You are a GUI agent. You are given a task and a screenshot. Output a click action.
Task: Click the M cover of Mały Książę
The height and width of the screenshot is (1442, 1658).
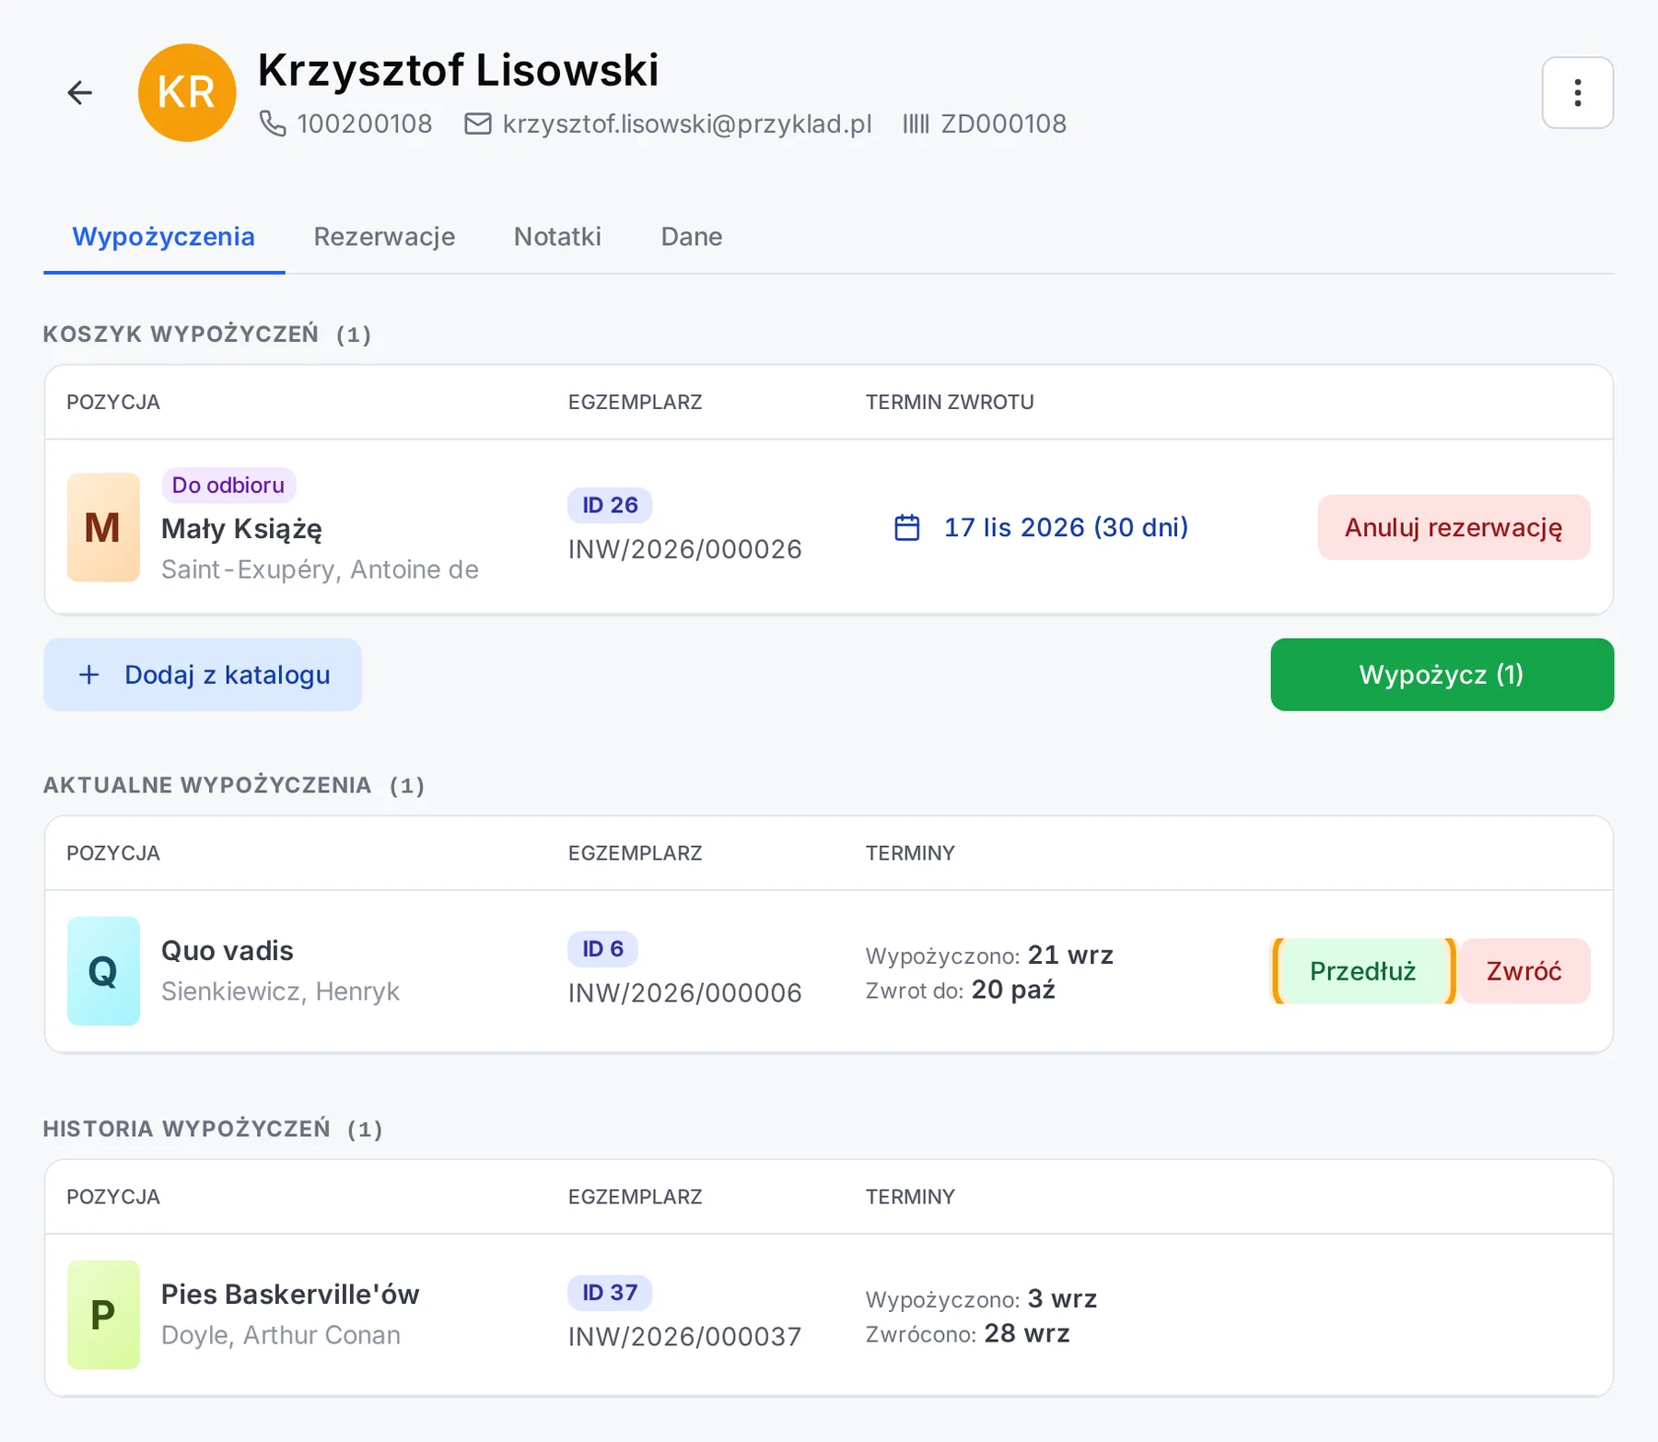[x=103, y=527]
